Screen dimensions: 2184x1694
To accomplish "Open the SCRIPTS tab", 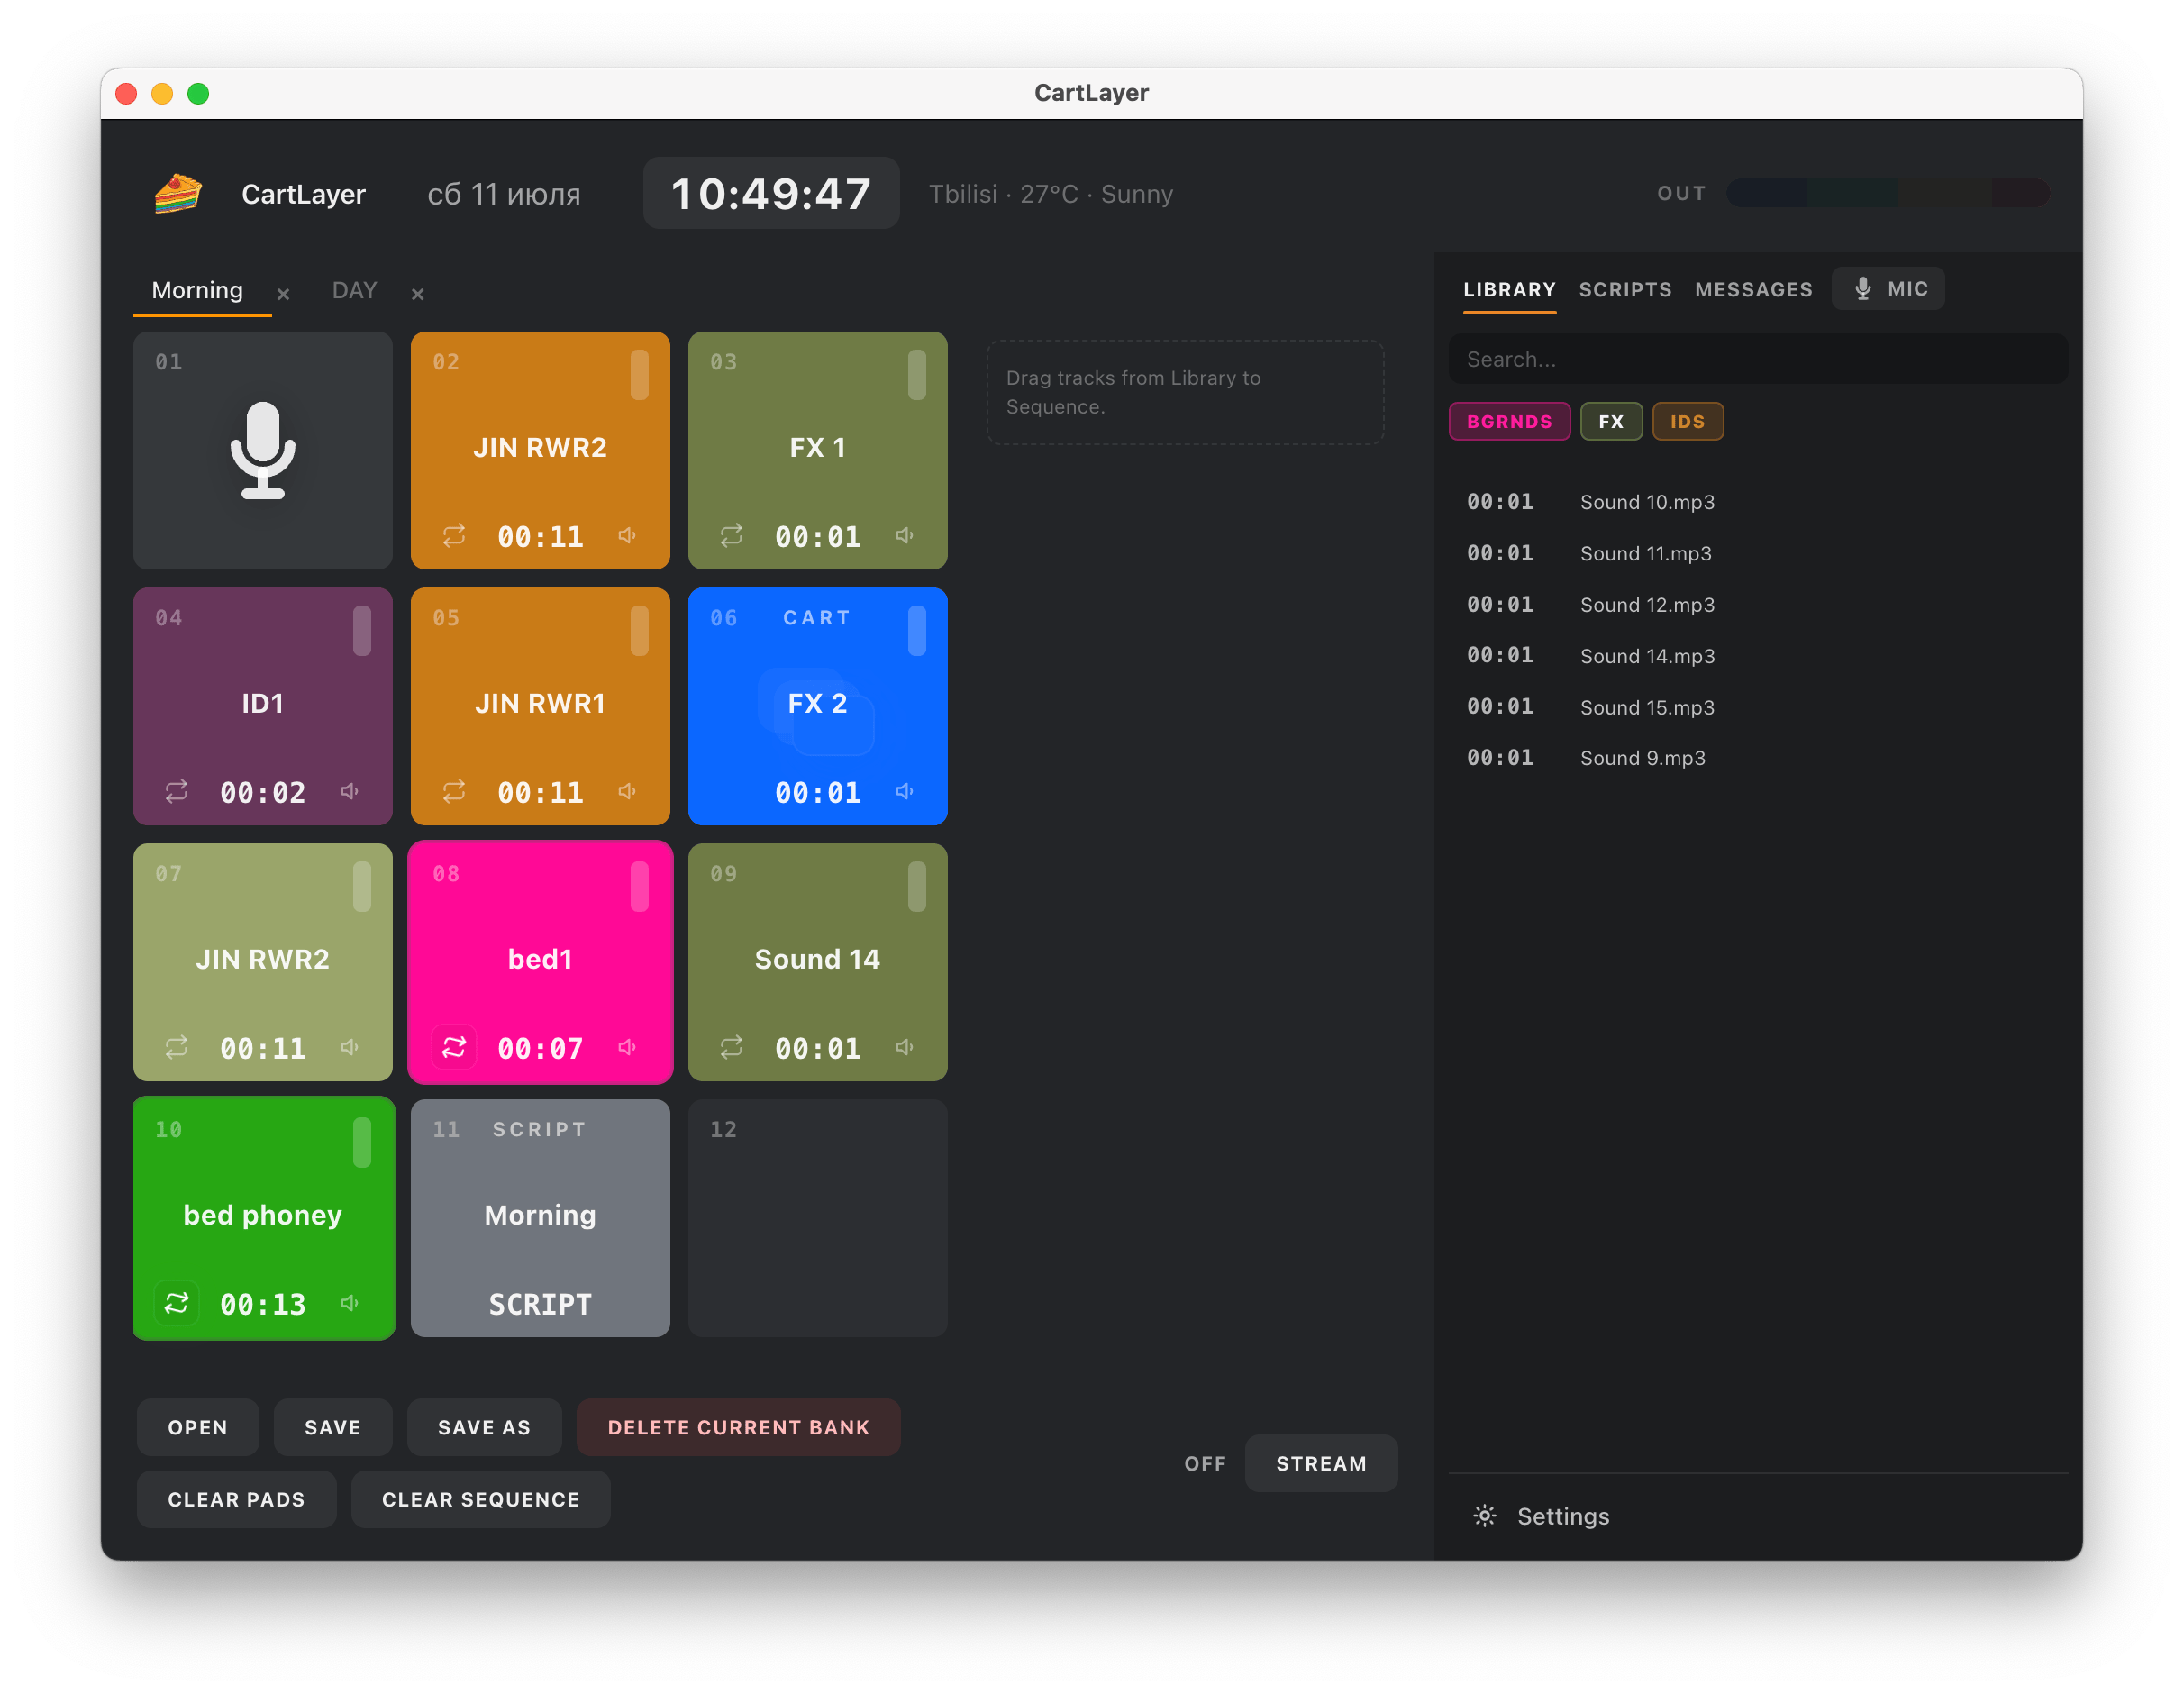I will [1625, 290].
